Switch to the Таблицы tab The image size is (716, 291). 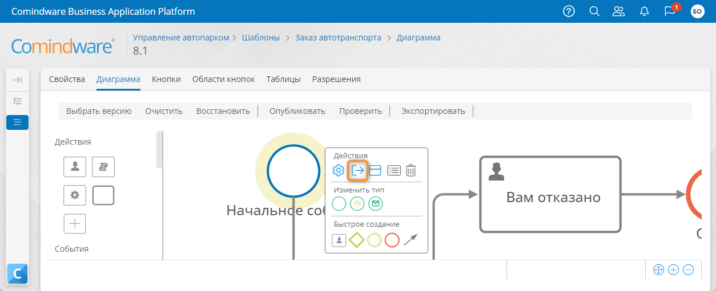pyautogui.click(x=283, y=79)
